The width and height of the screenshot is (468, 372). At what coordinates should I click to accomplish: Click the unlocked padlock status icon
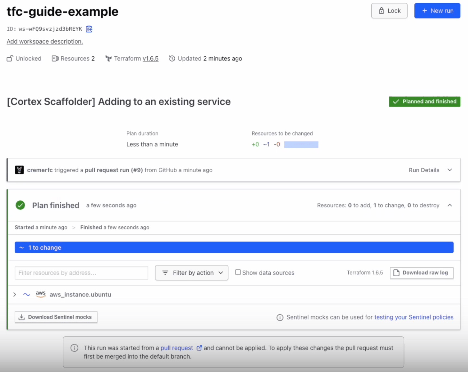point(10,59)
